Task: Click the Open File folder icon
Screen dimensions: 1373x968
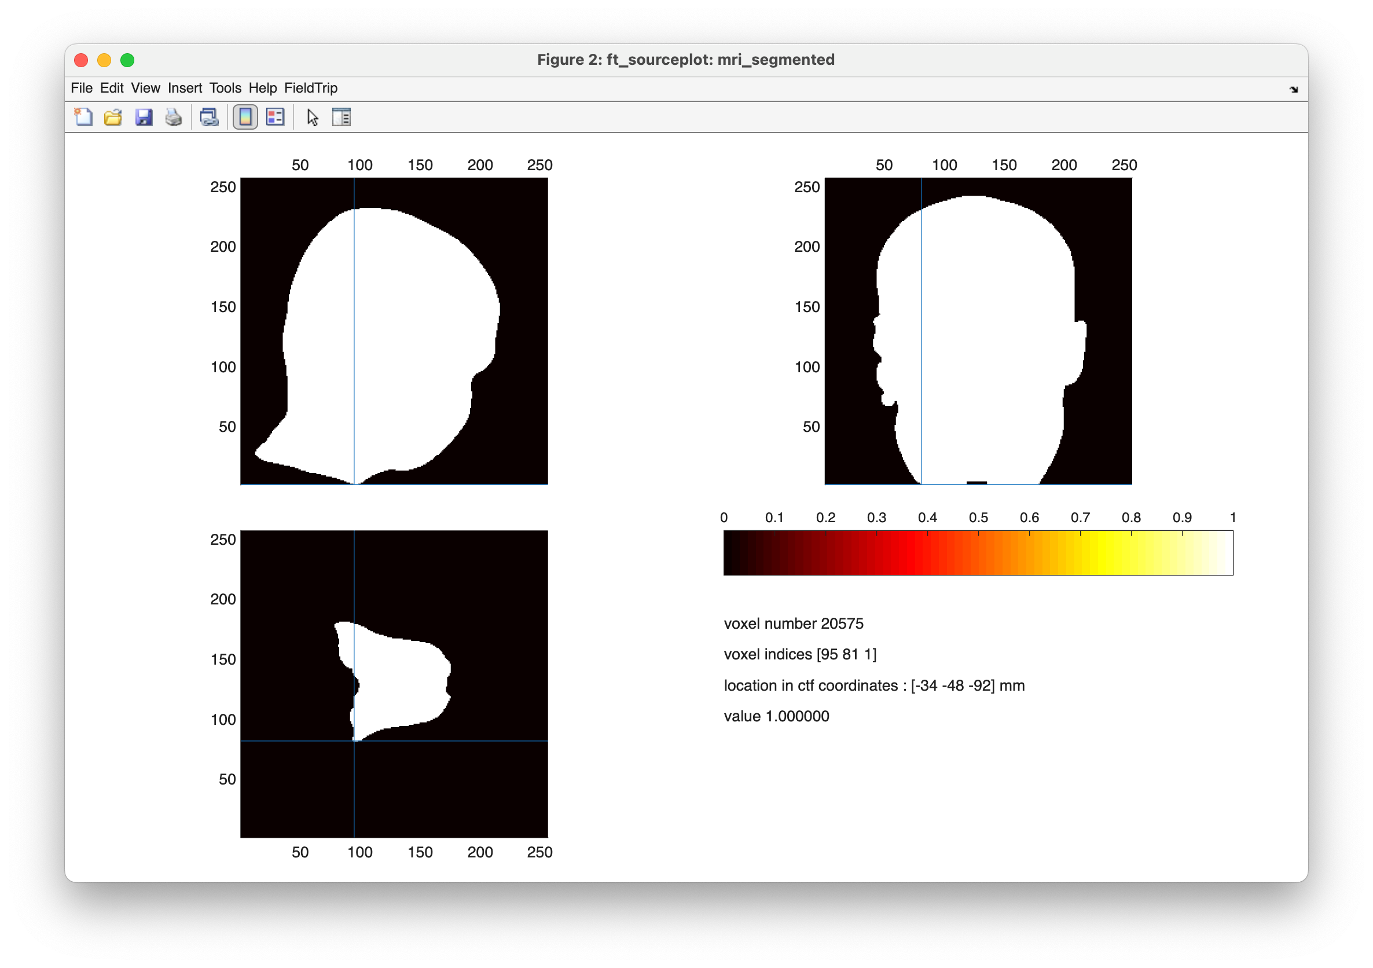Action: tap(113, 118)
